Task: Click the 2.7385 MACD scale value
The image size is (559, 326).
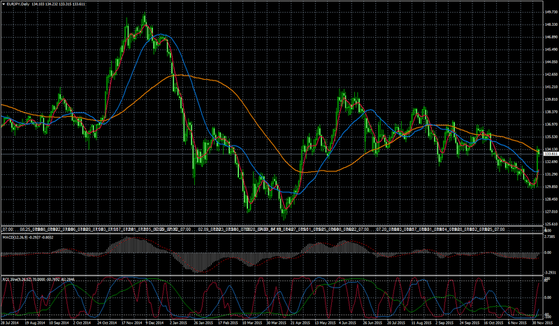Action: click(x=551, y=236)
